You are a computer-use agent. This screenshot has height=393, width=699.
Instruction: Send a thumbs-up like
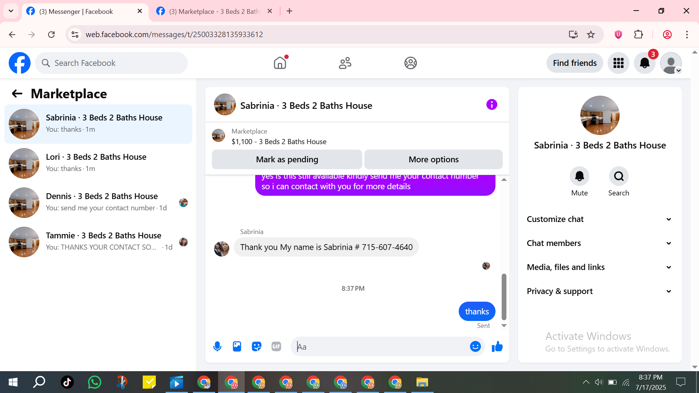click(x=497, y=346)
